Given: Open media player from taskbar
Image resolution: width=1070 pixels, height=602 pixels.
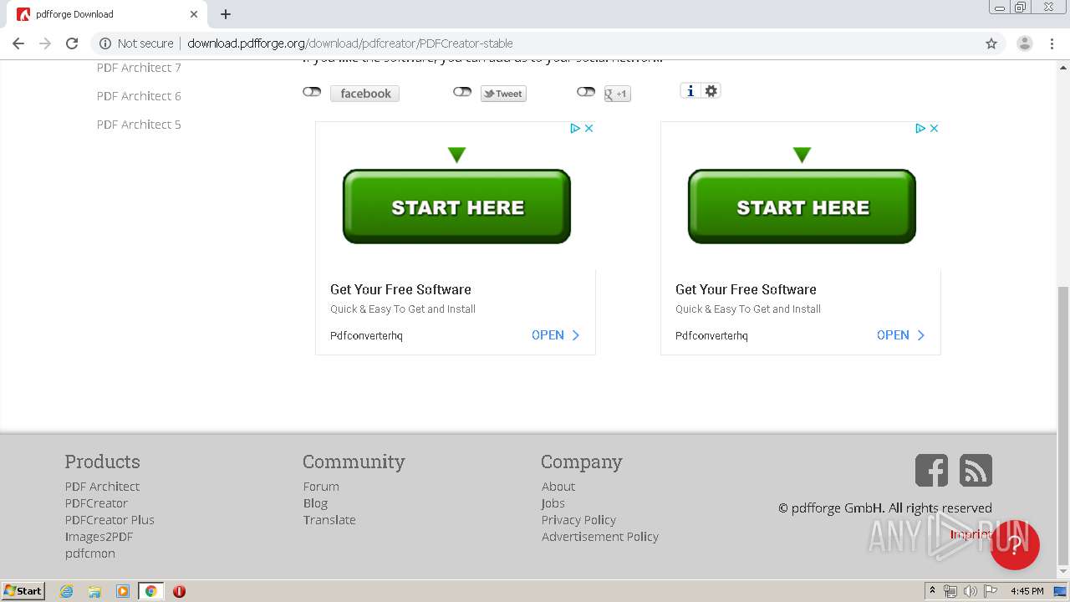Looking at the screenshot, I should pos(123,591).
